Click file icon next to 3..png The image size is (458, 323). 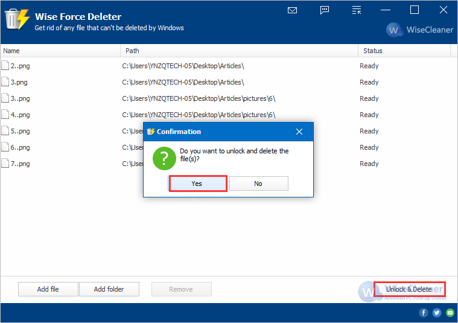5,98
